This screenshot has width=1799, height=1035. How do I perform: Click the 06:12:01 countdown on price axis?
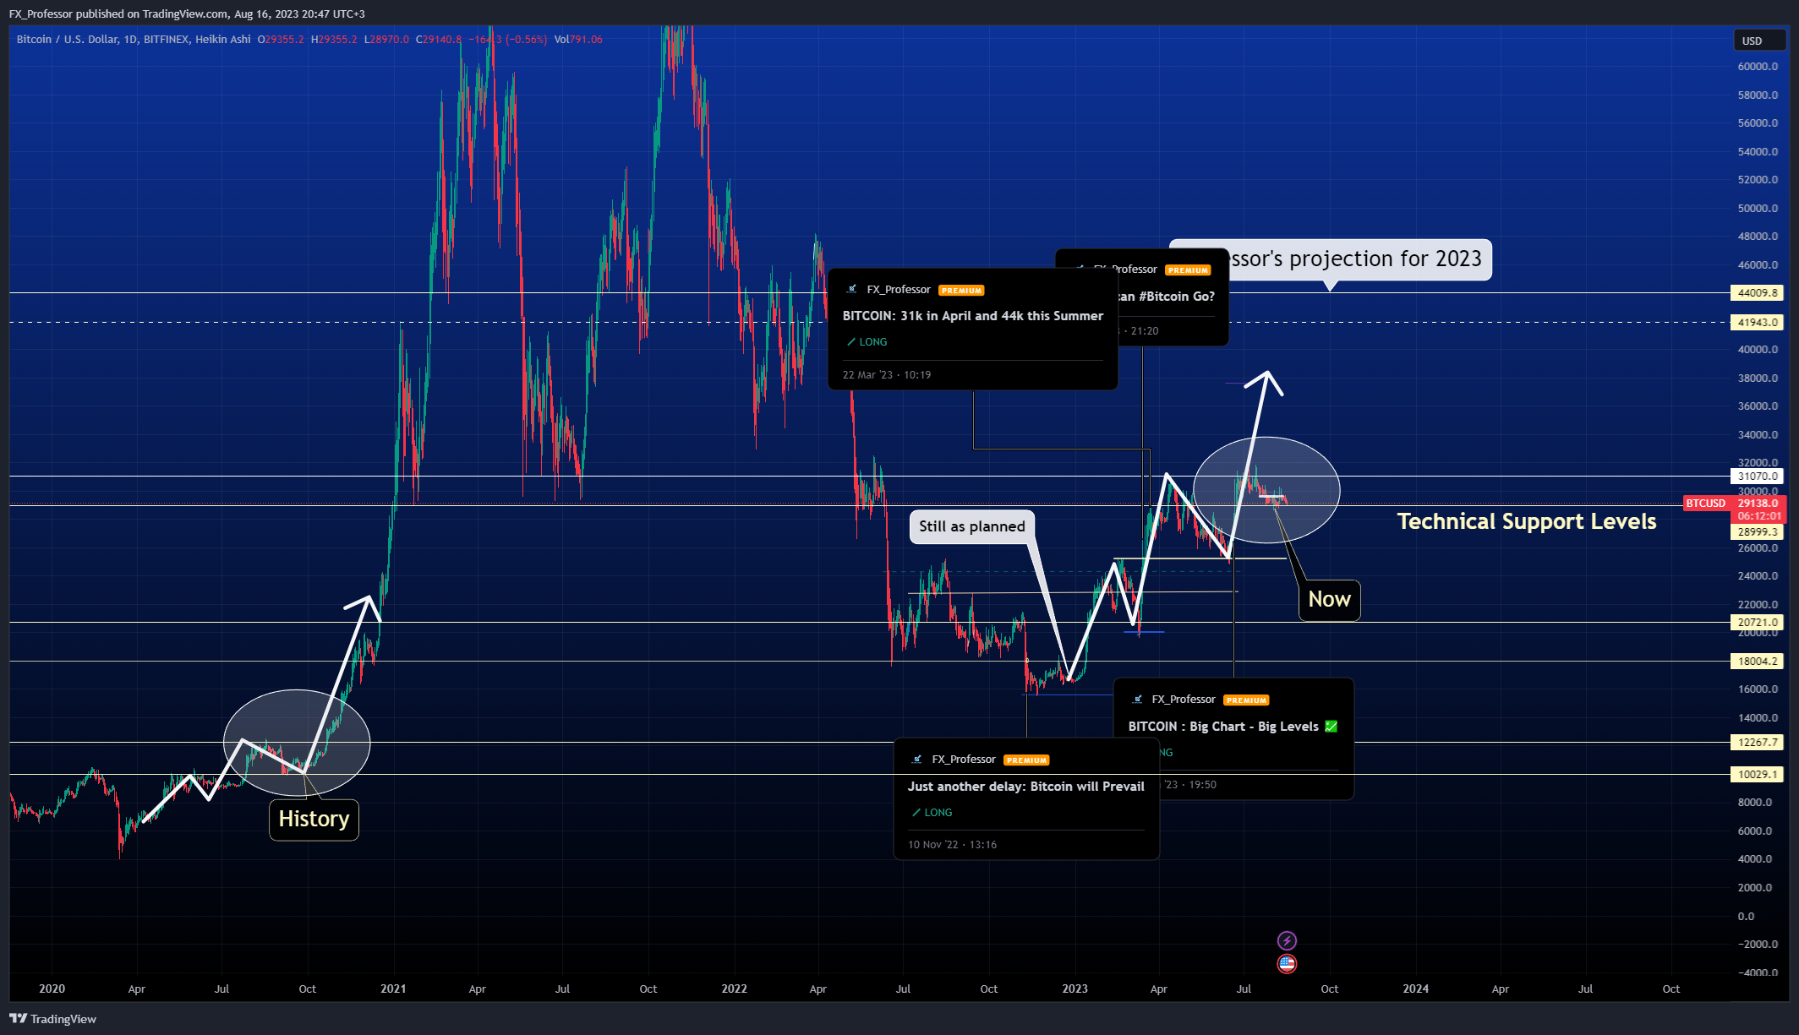1758,516
